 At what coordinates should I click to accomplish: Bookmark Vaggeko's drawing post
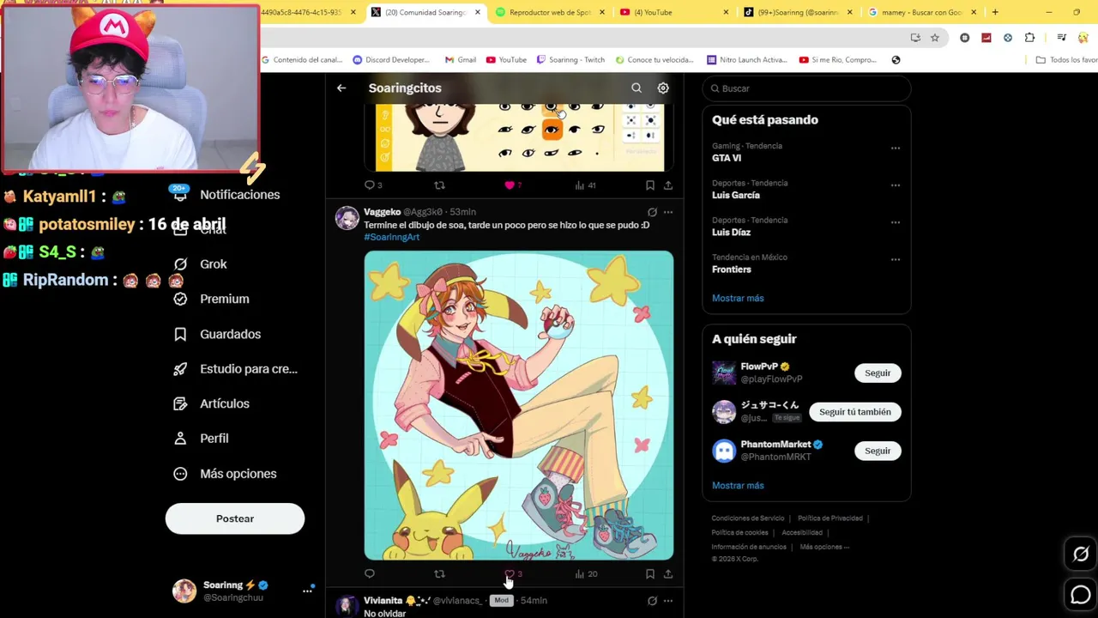point(650,574)
